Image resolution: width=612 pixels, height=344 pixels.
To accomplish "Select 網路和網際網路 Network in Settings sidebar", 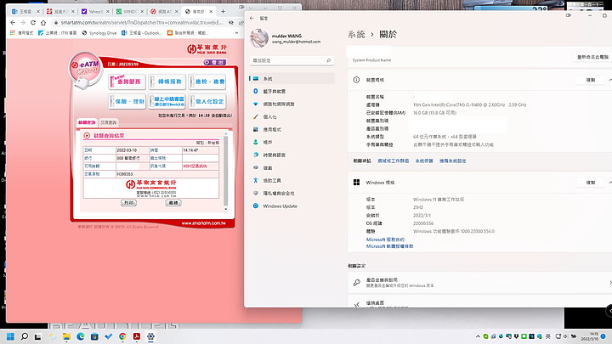I will pyautogui.click(x=292, y=104).
